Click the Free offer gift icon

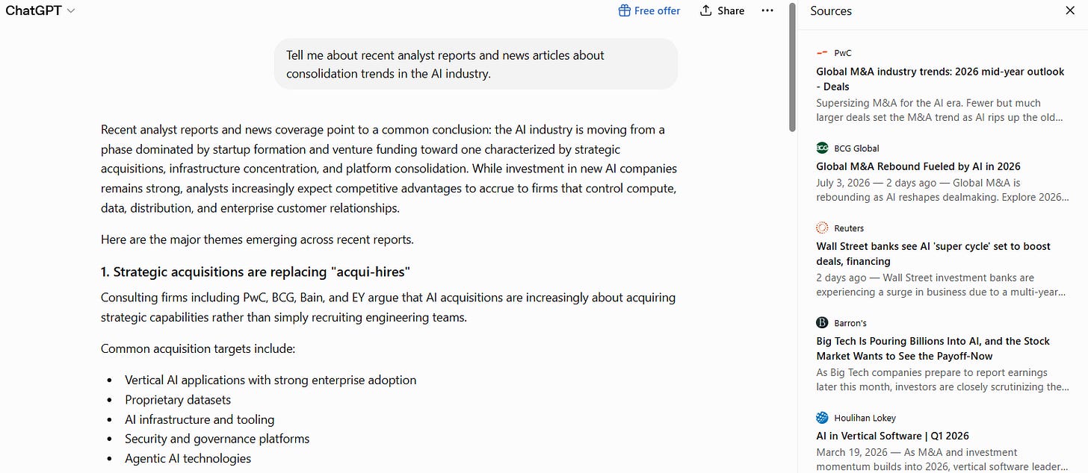(625, 10)
